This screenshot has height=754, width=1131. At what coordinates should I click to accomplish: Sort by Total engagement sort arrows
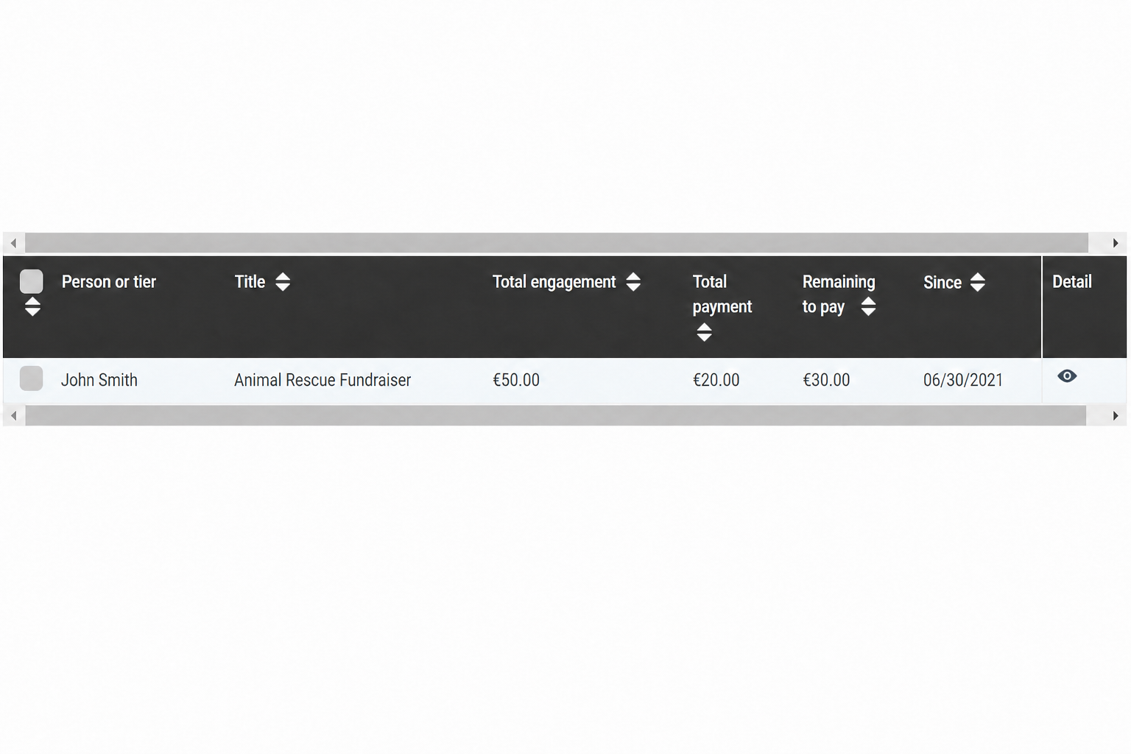[633, 282]
